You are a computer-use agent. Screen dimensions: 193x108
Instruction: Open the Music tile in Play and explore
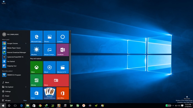(49, 67)
